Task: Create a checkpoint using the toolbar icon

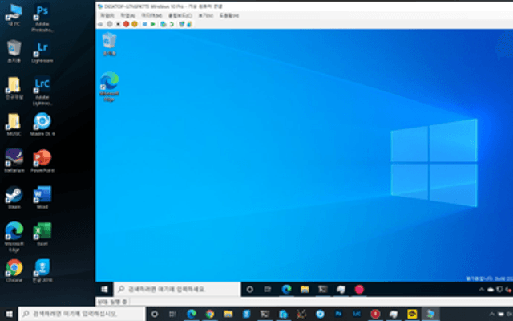Action: 163,24
